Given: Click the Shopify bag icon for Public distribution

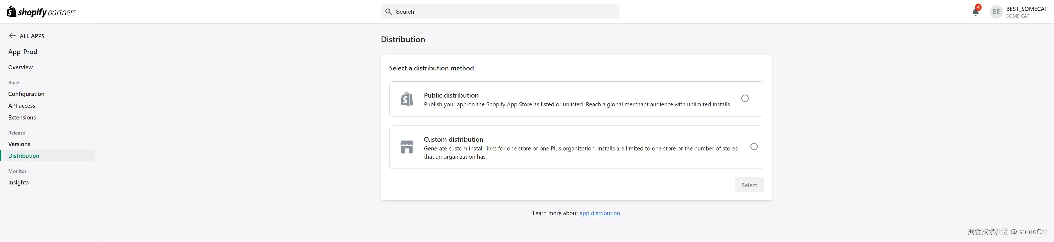Looking at the screenshot, I should (407, 99).
